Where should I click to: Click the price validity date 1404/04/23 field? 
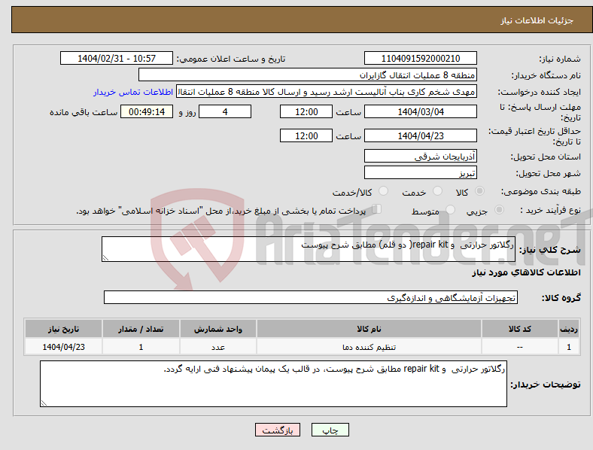(420, 135)
